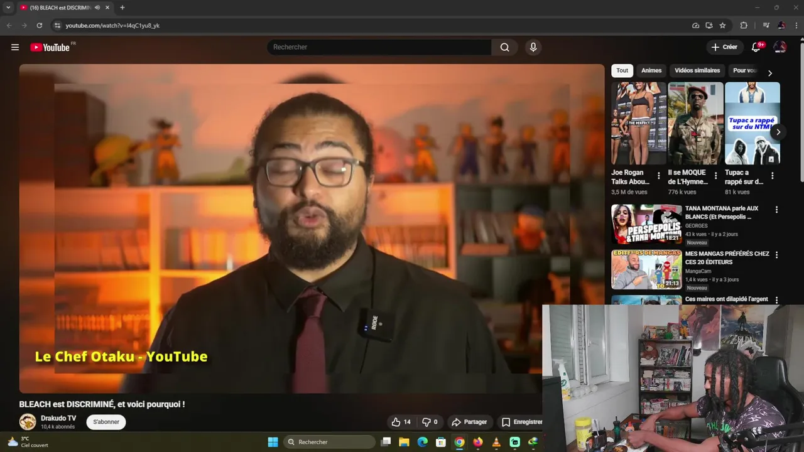Mute tab via speaker icon
Screen dimensions: 804x452
(x=97, y=8)
